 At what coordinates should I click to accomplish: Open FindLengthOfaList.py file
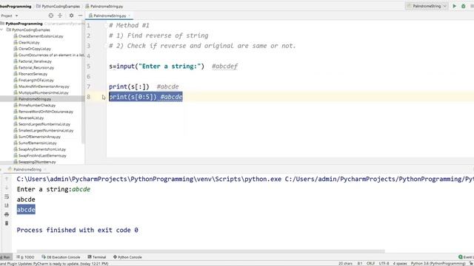point(36,81)
